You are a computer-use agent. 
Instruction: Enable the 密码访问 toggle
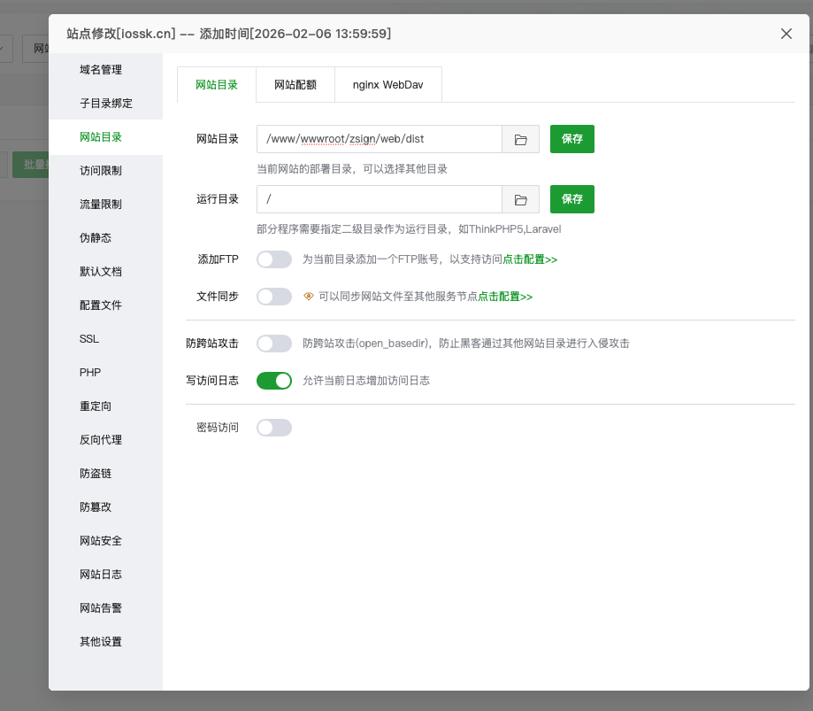[x=274, y=428]
